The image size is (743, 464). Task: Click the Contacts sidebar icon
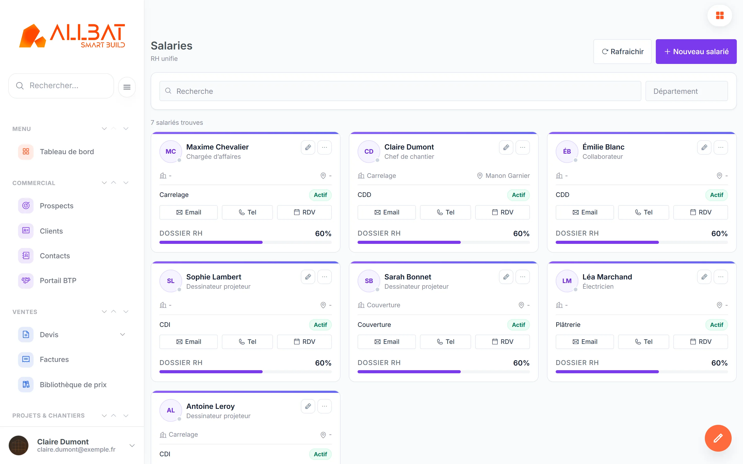tap(26, 256)
